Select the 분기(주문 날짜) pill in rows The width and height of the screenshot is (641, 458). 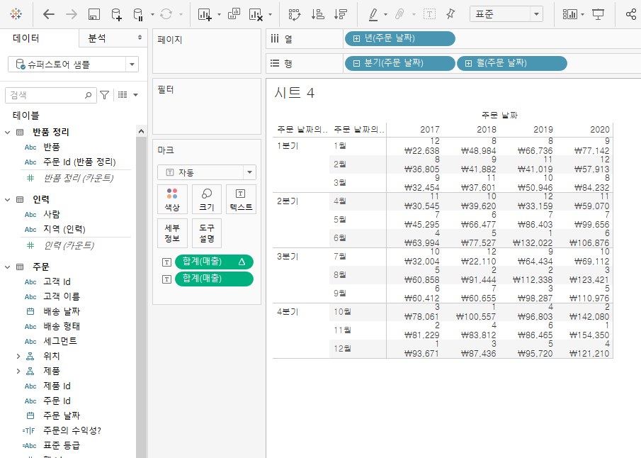(399, 63)
